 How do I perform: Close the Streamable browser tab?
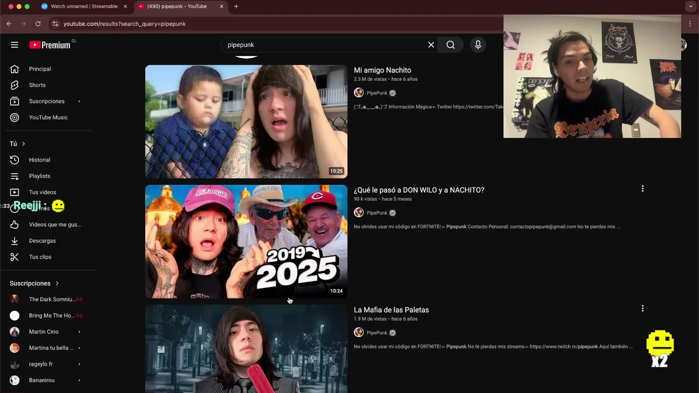(125, 7)
